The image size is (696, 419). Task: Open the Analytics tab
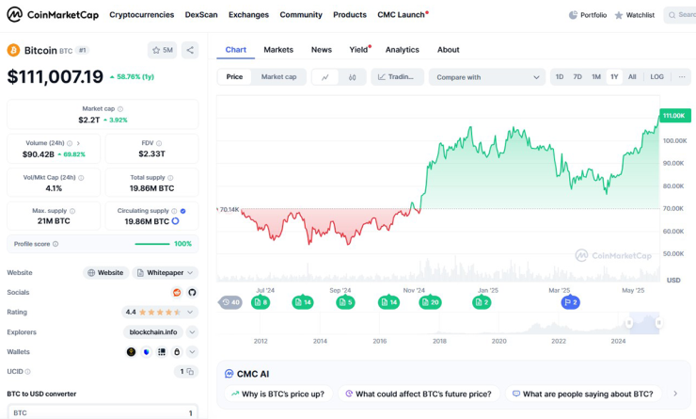click(x=403, y=50)
